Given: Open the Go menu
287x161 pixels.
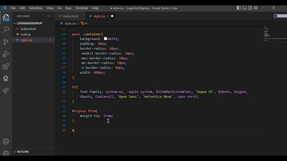Looking at the screenshot, I should tap(60, 8).
